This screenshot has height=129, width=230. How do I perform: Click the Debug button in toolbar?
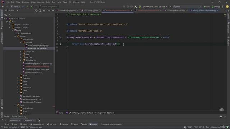(216, 6)
